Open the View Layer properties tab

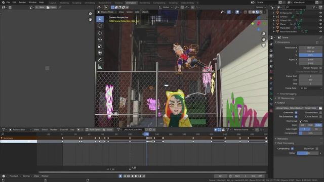(271, 61)
